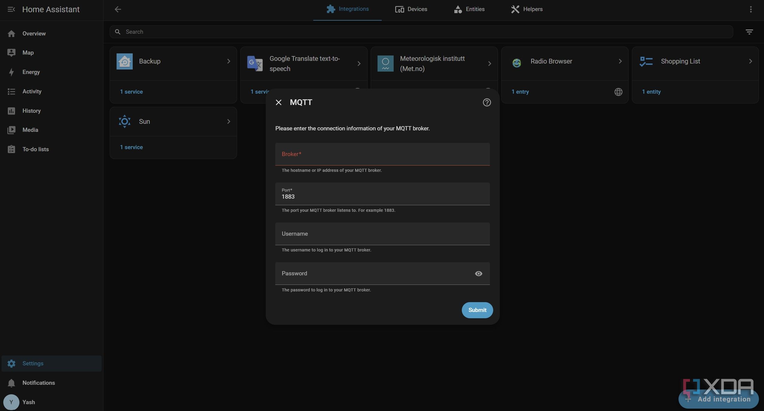Close the MQTT dialog

tap(279, 102)
